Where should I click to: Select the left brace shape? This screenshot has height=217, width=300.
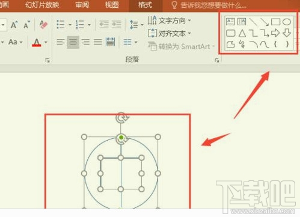[275, 44]
